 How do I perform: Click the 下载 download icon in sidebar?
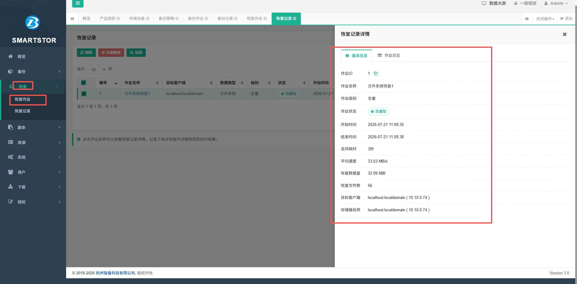click(x=11, y=187)
